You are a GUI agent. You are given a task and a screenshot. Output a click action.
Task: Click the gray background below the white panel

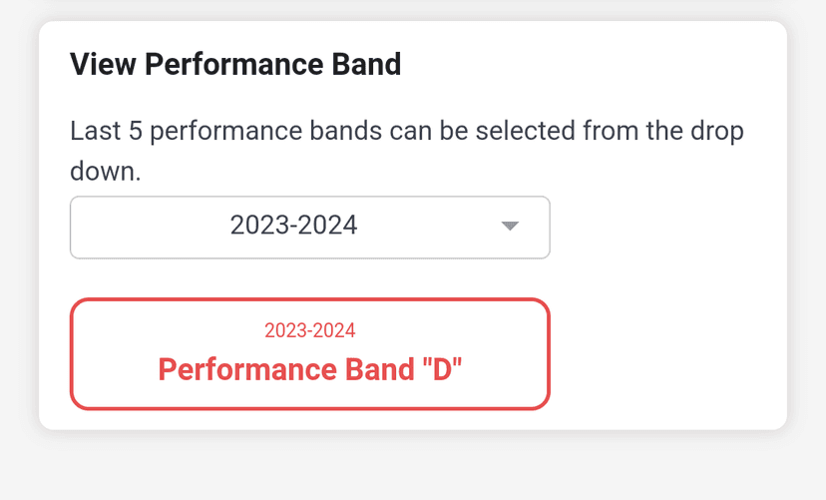tap(413, 467)
